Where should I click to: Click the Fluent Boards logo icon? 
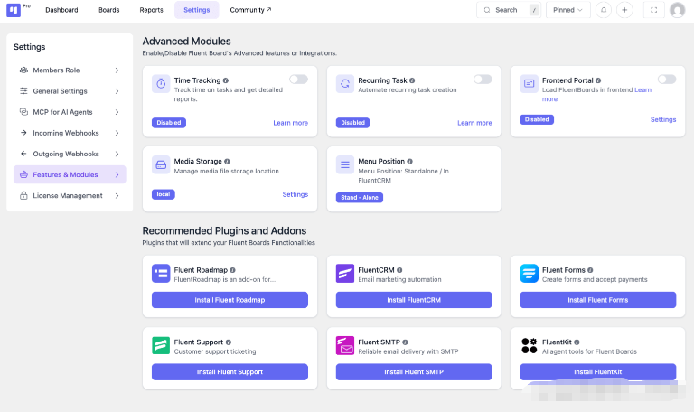[x=14, y=10]
